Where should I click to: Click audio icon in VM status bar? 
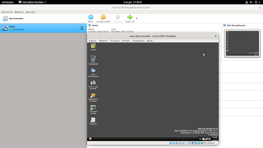click(177, 143)
